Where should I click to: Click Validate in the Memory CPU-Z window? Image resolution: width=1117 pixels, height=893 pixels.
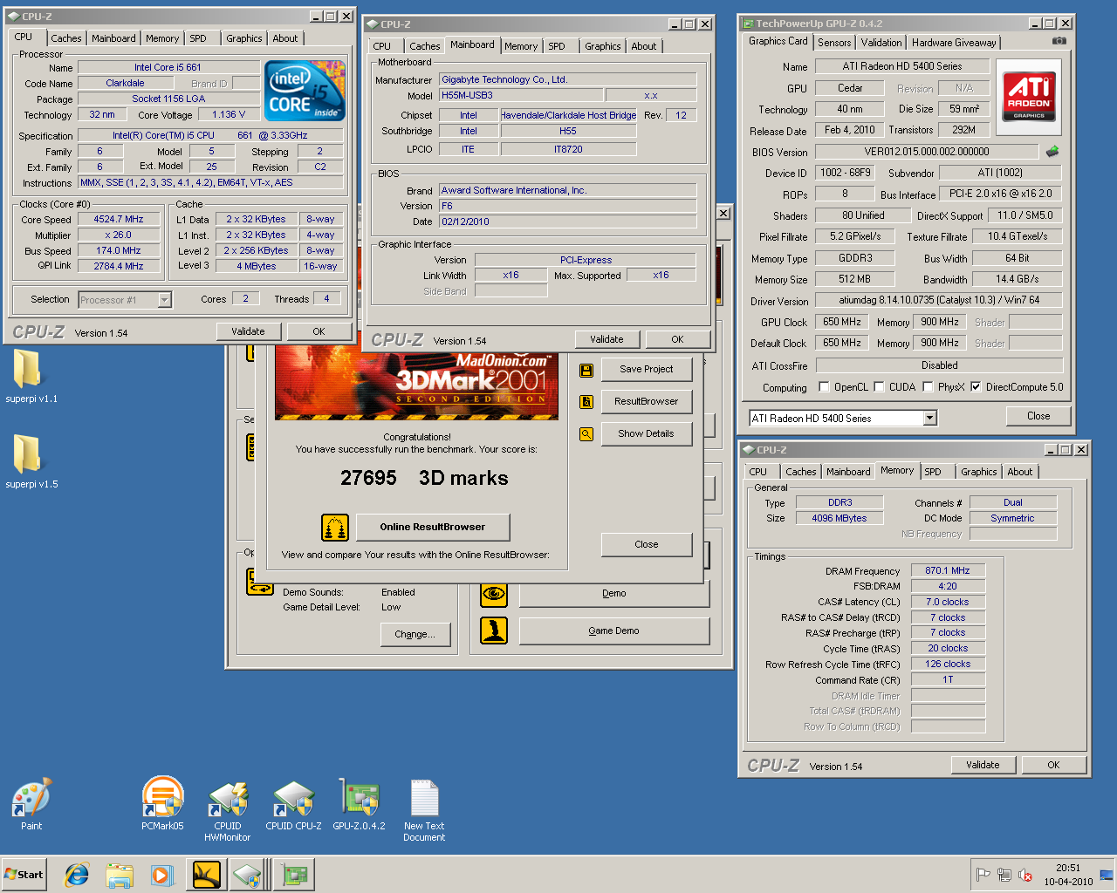point(983,765)
